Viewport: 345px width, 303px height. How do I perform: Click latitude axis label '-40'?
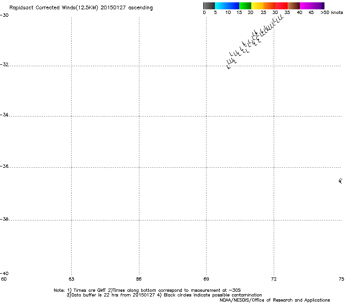(x=4, y=273)
